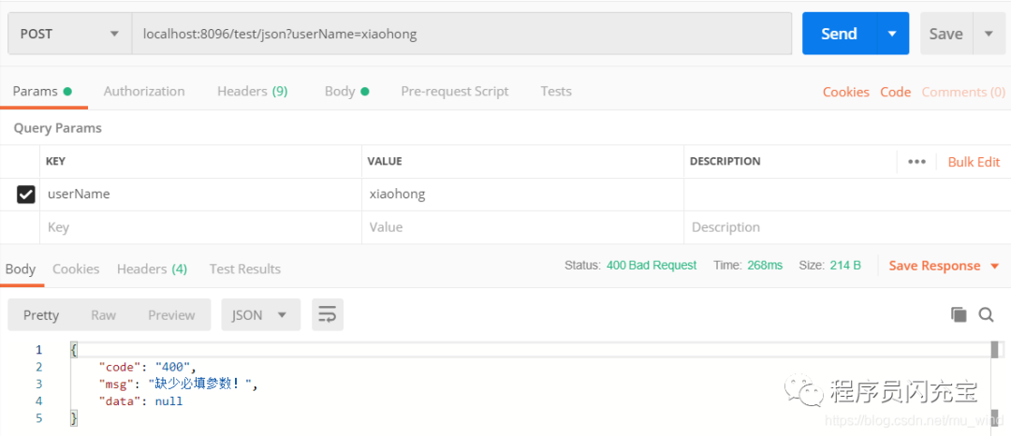Expand the Send button dropdown arrow
The height and width of the screenshot is (436, 1011).
click(893, 34)
